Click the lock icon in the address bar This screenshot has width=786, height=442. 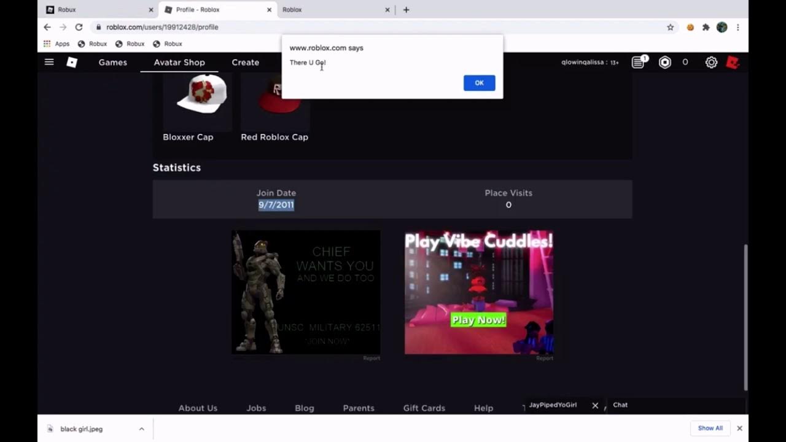click(x=98, y=27)
